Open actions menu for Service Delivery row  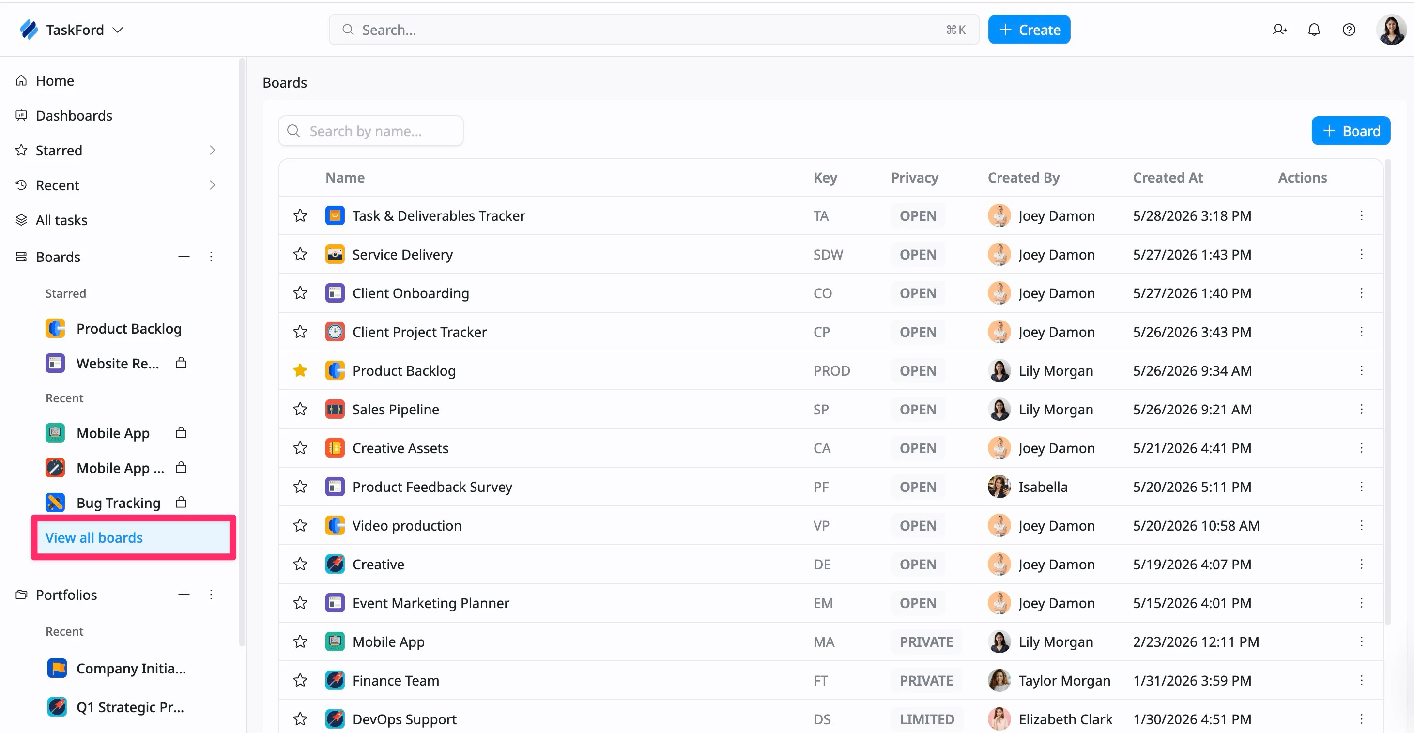1361,255
